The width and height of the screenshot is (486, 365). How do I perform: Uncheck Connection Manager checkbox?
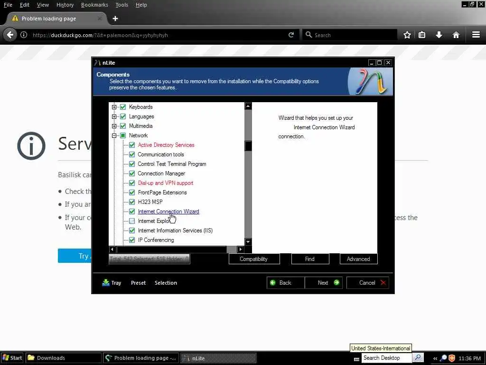click(x=132, y=173)
